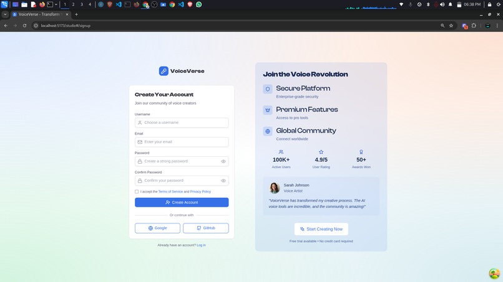Focus the Email input field

[182, 142]
